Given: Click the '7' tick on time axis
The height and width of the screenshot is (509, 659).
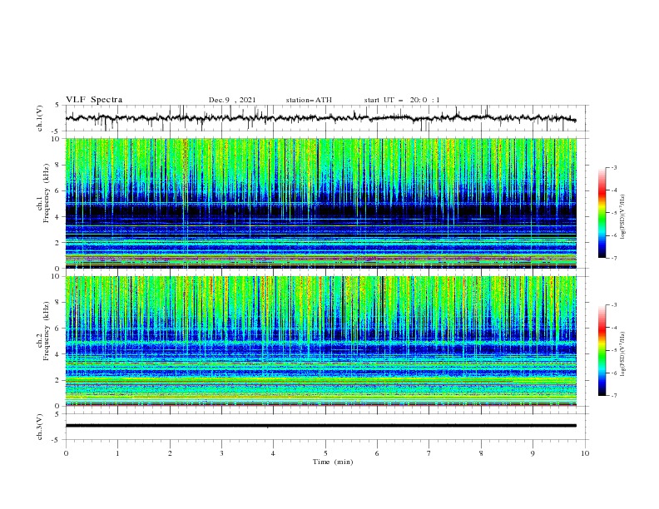Looking at the screenshot, I should click(x=429, y=453).
